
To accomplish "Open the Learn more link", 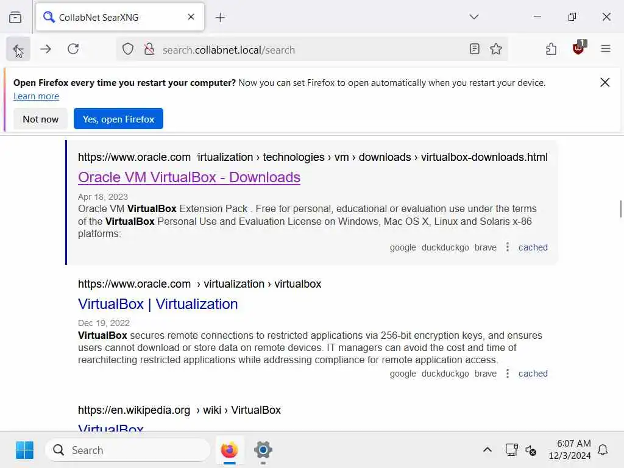I will pos(36,96).
